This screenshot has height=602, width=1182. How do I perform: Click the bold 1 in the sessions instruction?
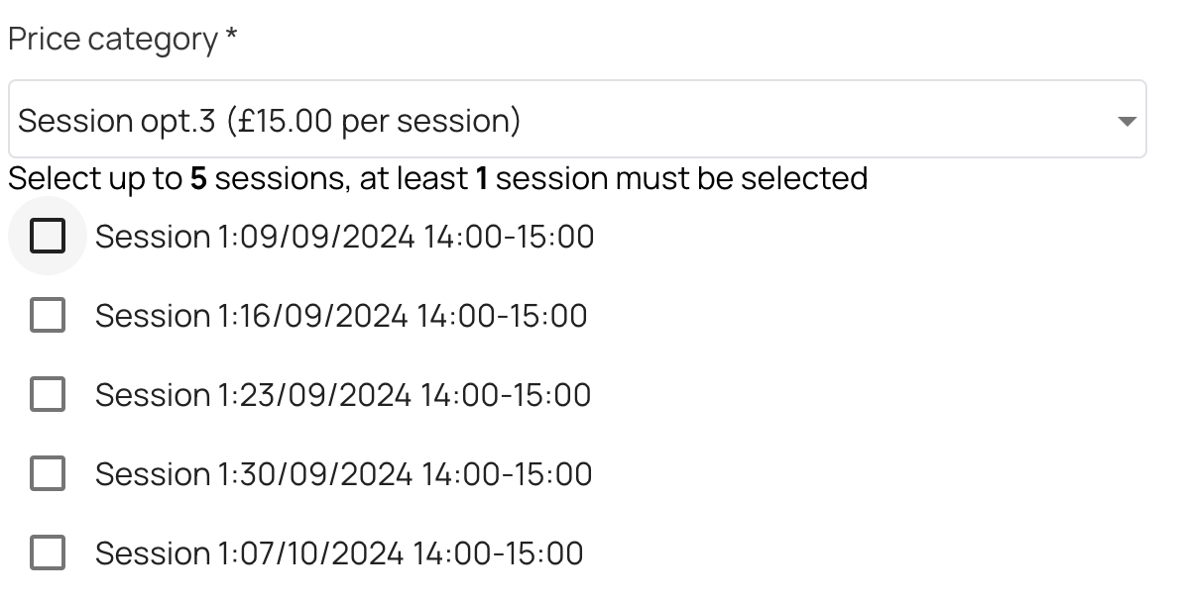point(482,179)
